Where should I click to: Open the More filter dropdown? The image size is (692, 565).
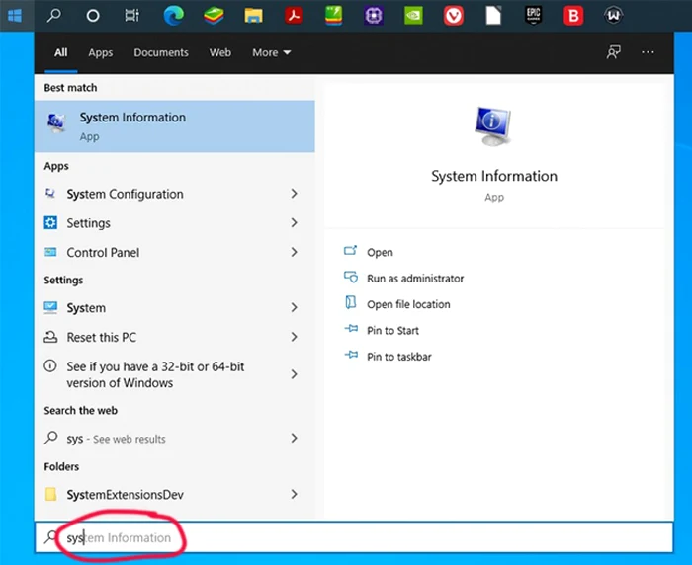tap(271, 52)
